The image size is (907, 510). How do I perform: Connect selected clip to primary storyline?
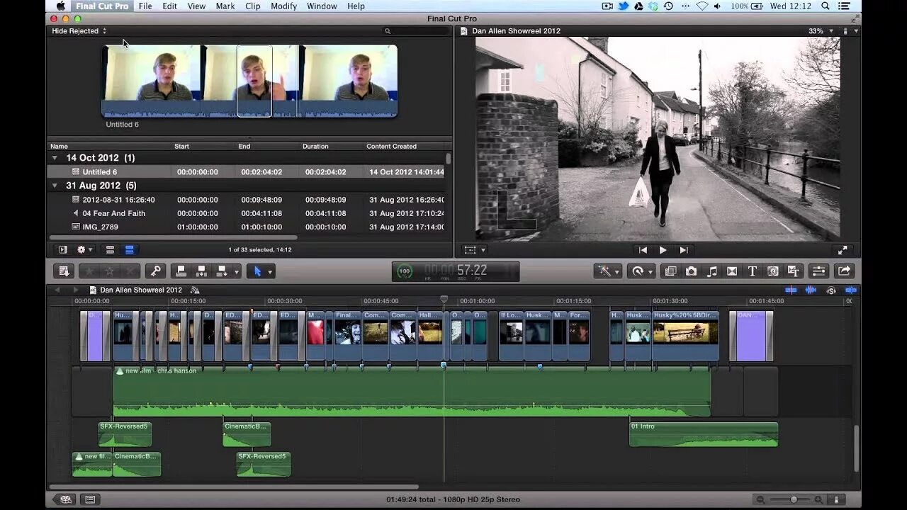181,271
